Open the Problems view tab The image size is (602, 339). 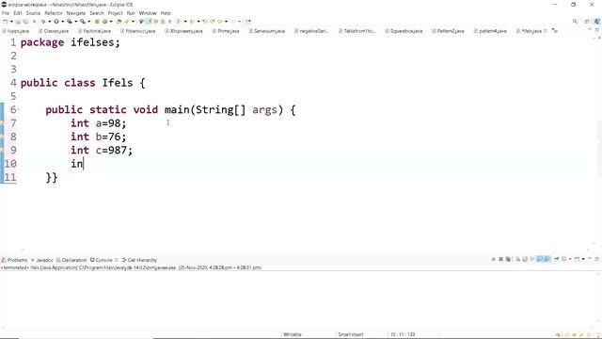click(14, 260)
